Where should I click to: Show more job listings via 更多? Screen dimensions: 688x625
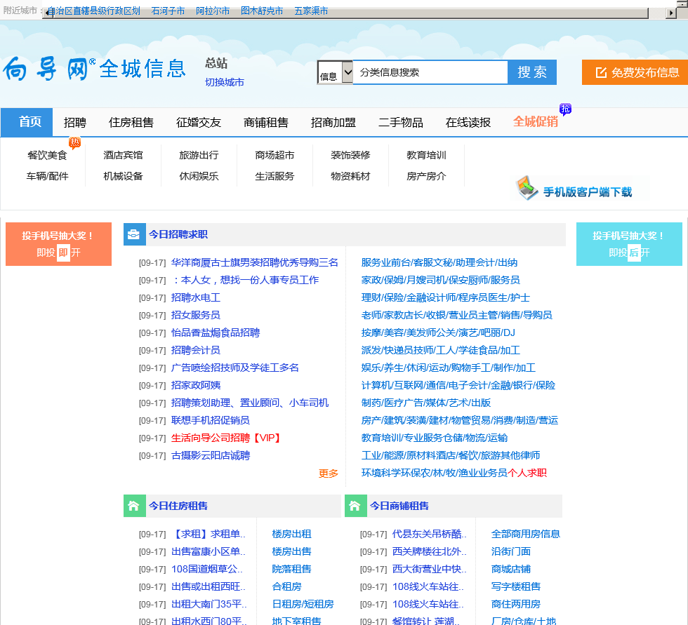[328, 473]
